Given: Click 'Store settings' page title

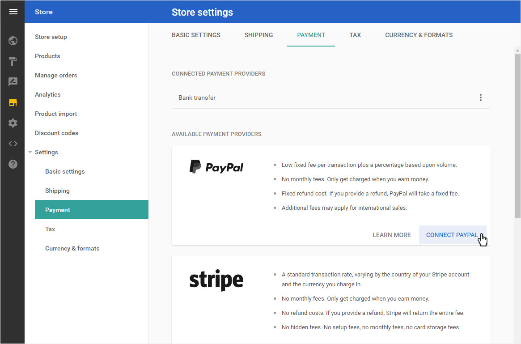Looking at the screenshot, I should (x=202, y=12).
